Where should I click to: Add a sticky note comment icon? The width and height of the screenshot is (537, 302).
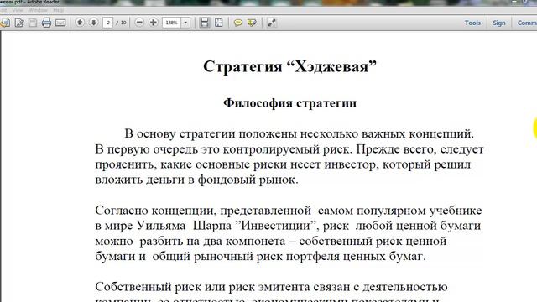[x=238, y=23]
